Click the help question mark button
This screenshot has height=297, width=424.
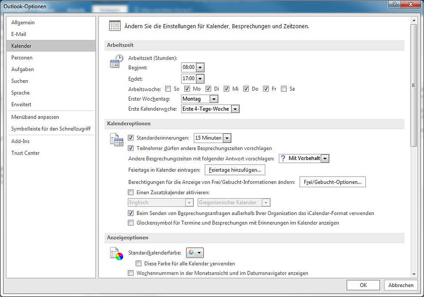[x=394, y=4]
